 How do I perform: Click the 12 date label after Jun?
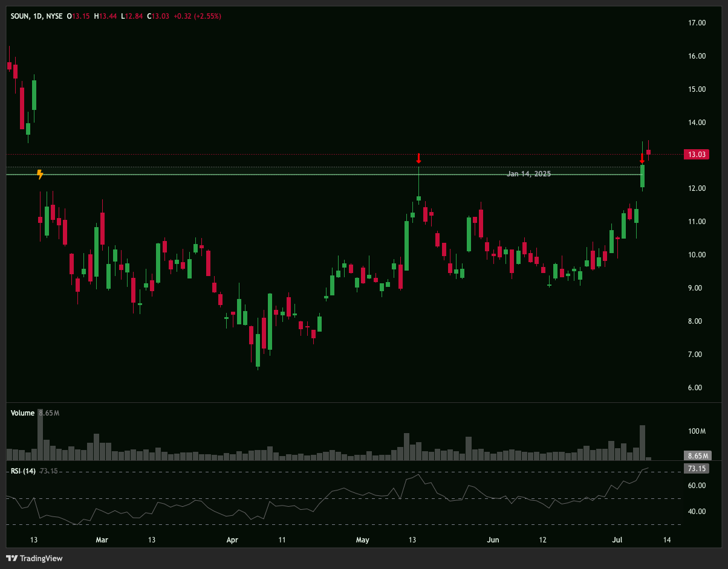coord(543,539)
